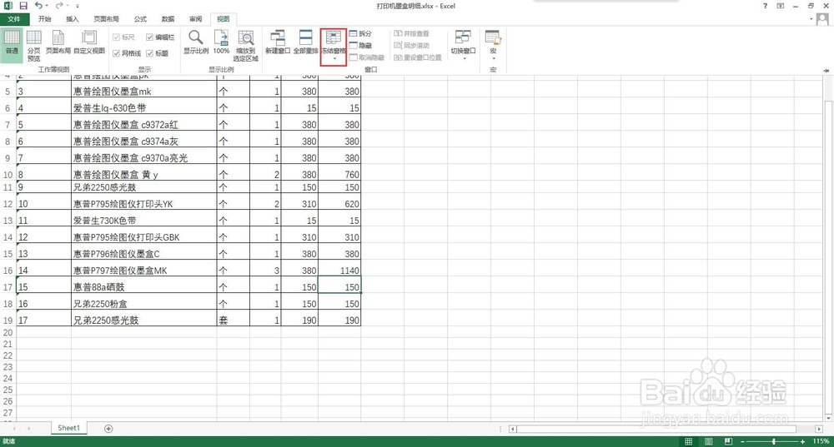Image resolution: width=834 pixels, height=447 pixels.
Task: Open Excel Help question mark
Action: click(x=765, y=6)
